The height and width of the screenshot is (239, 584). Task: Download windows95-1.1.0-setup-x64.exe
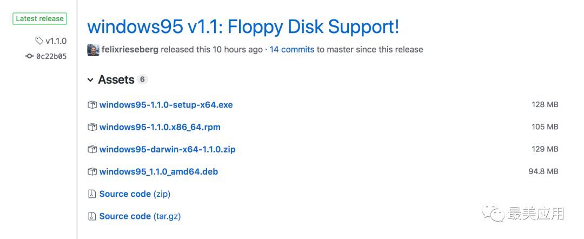pos(166,105)
